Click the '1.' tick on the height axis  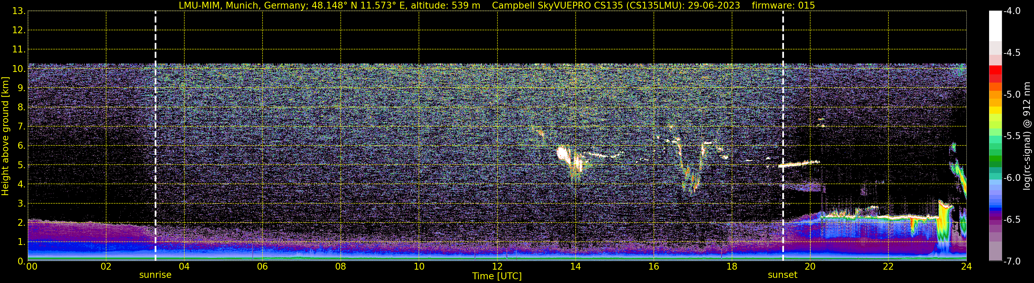point(22,242)
